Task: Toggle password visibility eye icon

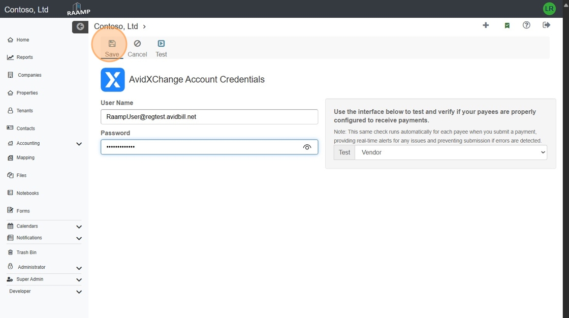Action: point(307,147)
